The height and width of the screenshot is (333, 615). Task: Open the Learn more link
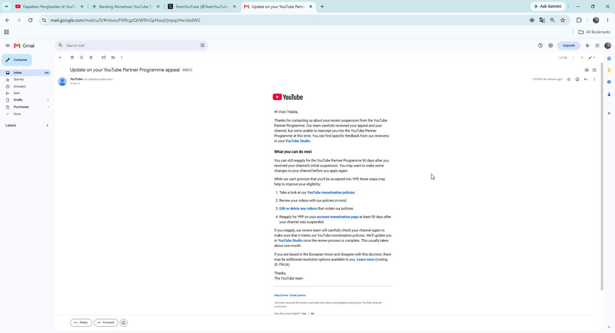point(365,260)
